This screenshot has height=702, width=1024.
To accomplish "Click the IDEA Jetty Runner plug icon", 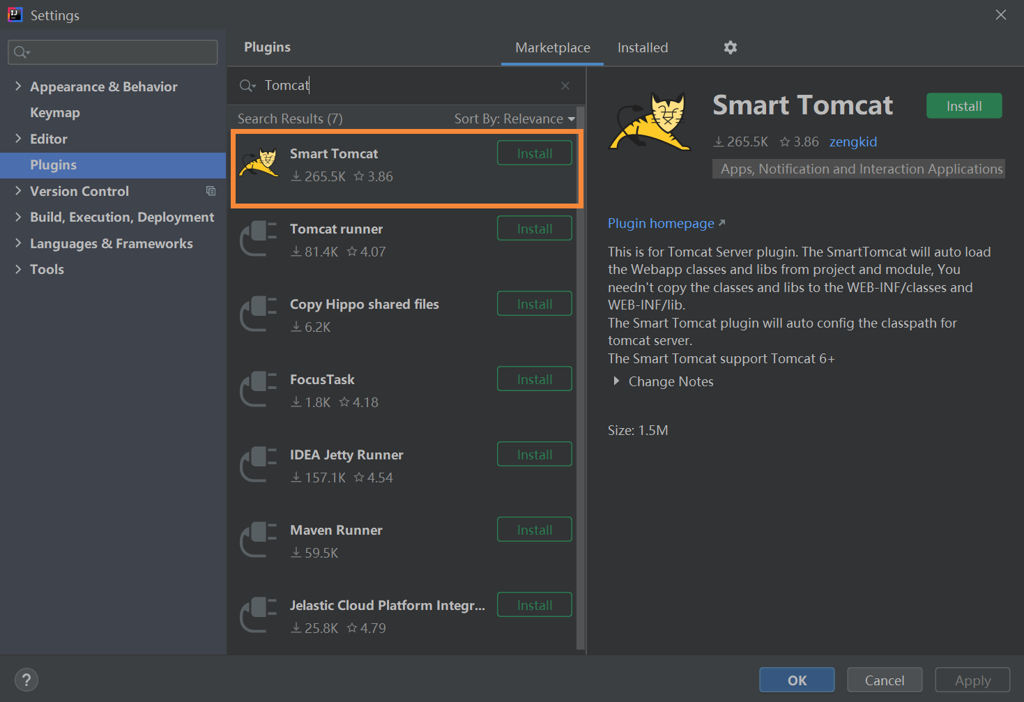I will tap(259, 464).
